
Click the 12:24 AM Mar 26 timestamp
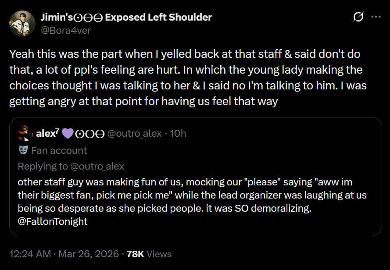pyautogui.click(x=64, y=254)
